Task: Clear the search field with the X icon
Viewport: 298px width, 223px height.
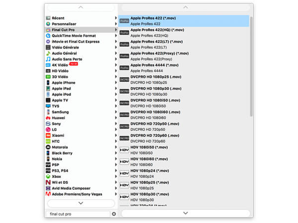Action: click(x=114, y=214)
